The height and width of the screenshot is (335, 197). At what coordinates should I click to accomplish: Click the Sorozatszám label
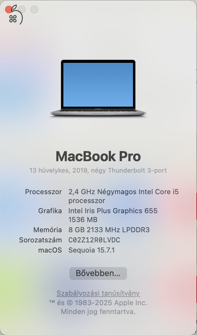[x=40, y=240]
